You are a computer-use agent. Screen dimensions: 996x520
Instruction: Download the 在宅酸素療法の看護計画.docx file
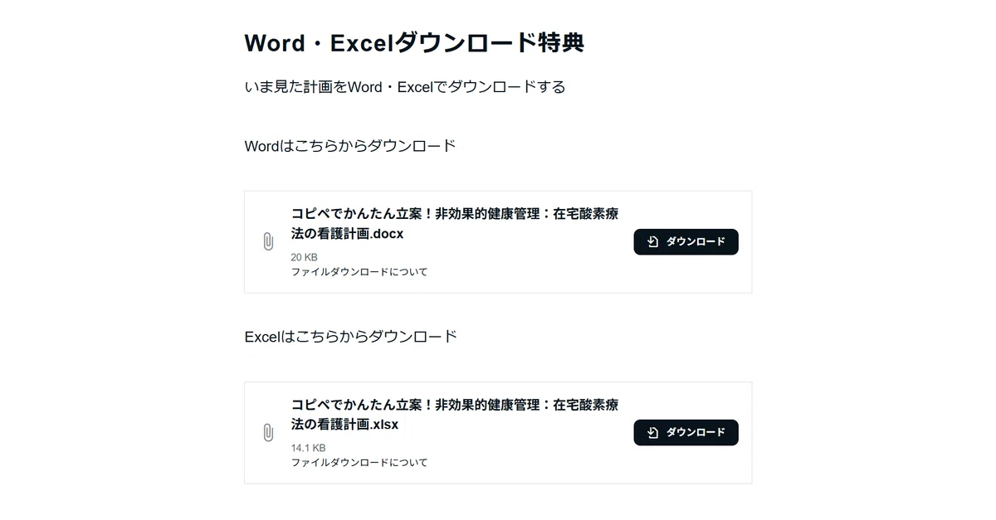tap(686, 242)
